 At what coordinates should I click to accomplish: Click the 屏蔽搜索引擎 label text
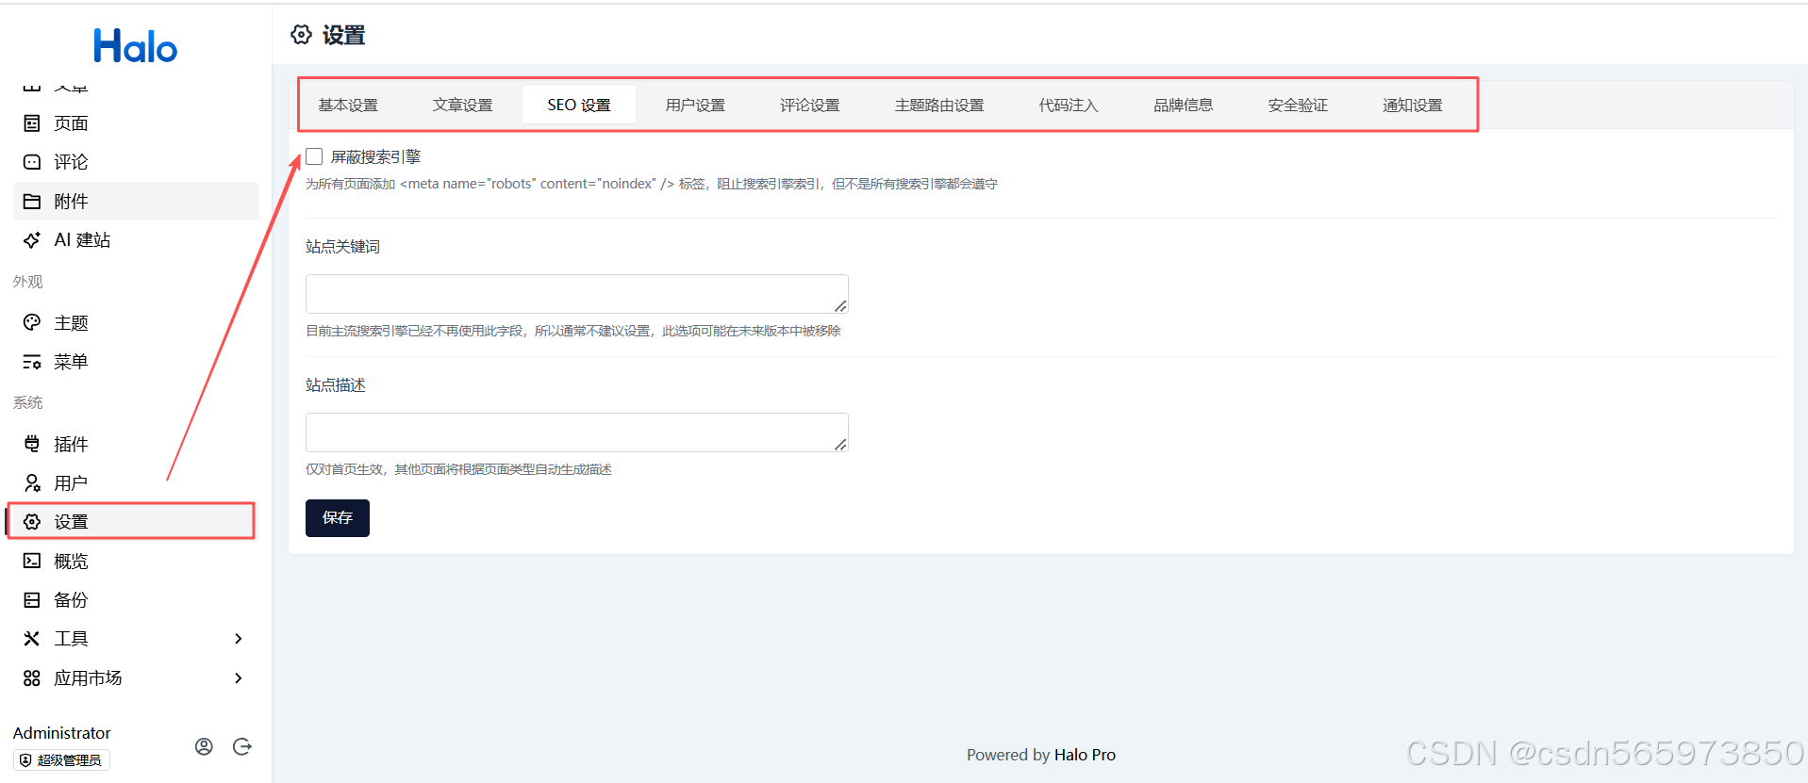coord(375,157)
